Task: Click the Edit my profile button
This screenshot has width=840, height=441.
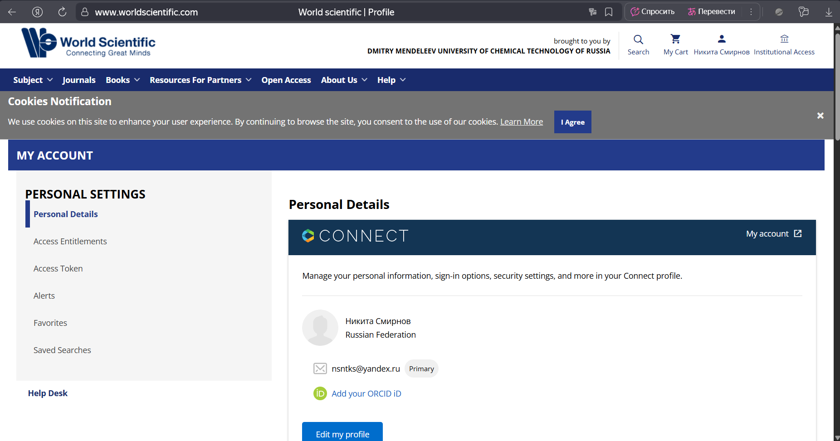Action: coord(342,434)
